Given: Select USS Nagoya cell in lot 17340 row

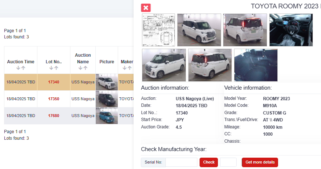Looking at the screenshot, I should [83, 82].
